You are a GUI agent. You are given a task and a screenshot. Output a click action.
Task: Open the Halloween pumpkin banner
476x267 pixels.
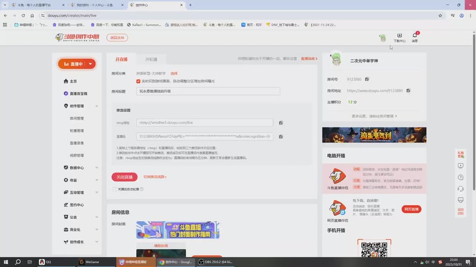374,135
